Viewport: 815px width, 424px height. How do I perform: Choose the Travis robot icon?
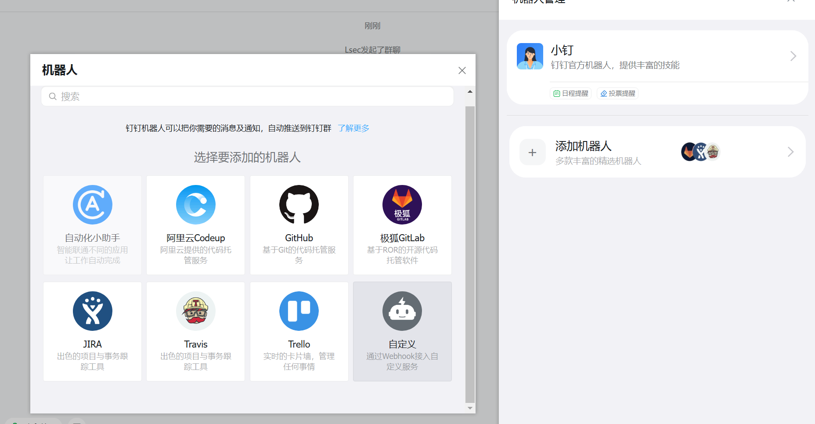[x=195, y=311]
